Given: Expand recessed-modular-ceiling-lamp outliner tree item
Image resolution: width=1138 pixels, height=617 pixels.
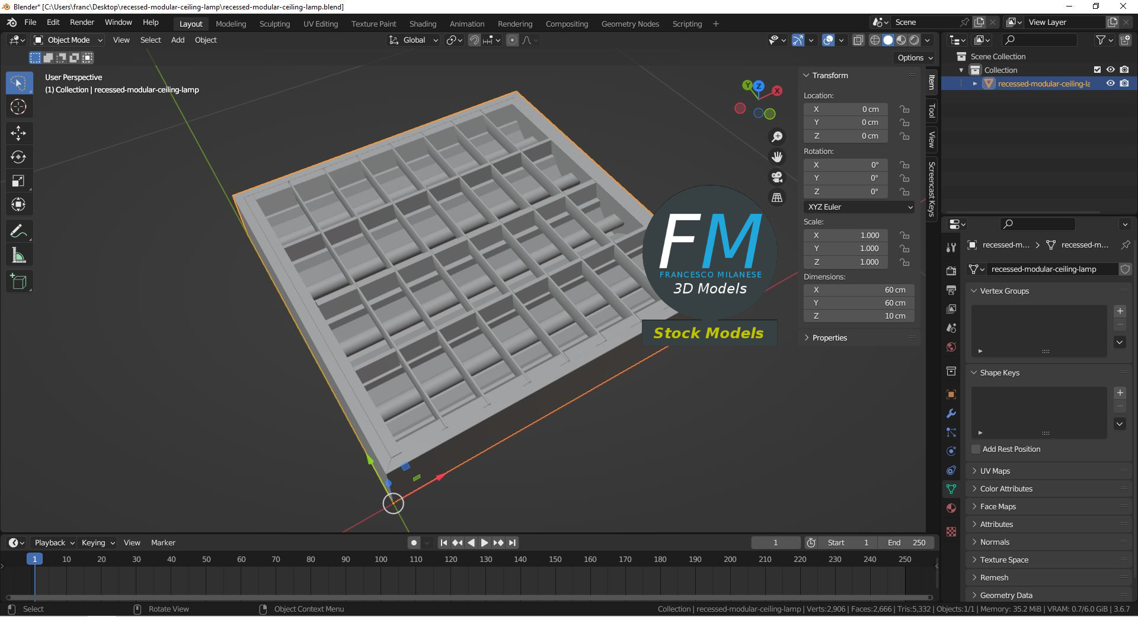Looking at the screenshot, I should (x=975, y=84).
